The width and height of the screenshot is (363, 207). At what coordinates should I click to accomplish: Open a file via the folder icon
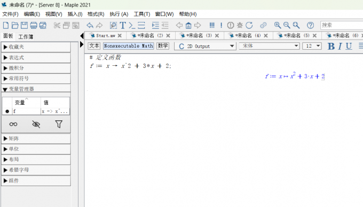(x=15, y=25)
